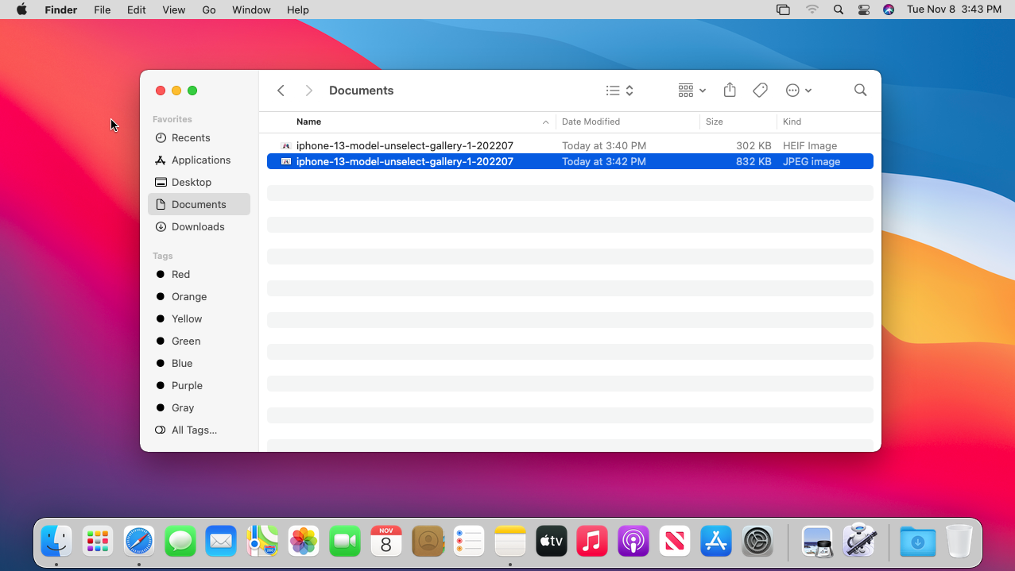
Task: Filter by the Red tag
Action: [x=199, y=274]
